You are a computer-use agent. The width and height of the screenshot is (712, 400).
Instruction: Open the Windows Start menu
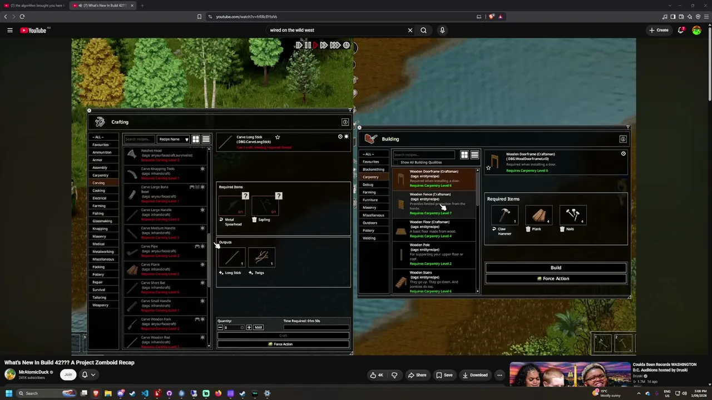(9, 393)
